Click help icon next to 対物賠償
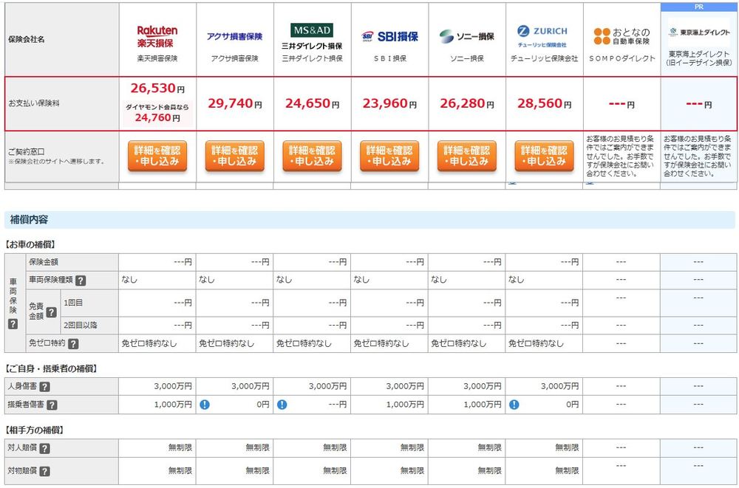The image size is (739, 488). pos(45,472)
